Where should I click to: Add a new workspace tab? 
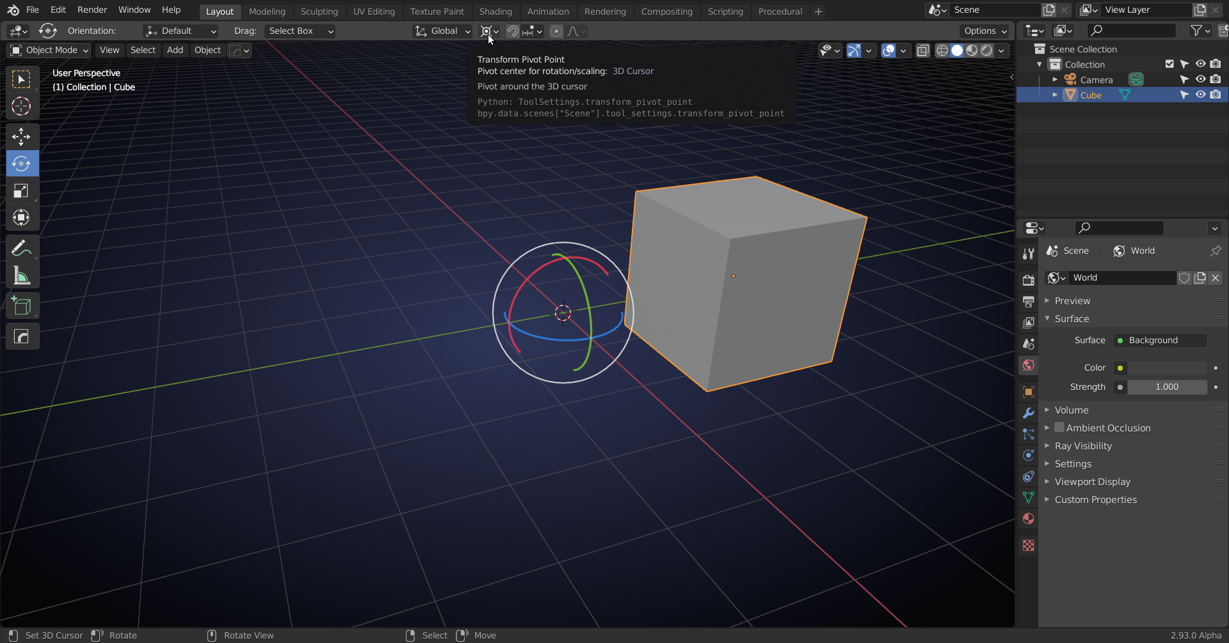coord(818,12)
